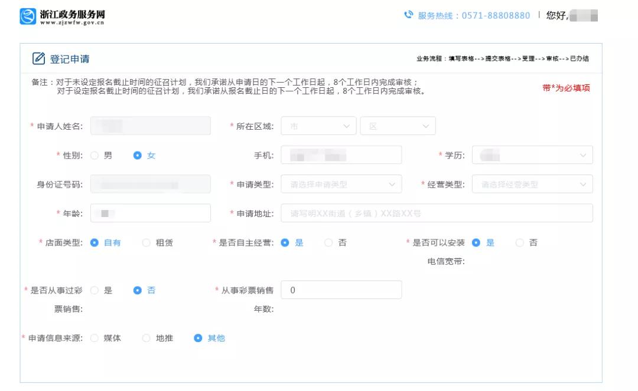Screen dimensions: 638x391
Task: Select 男 for gender
Action: (x=93, y=155)
